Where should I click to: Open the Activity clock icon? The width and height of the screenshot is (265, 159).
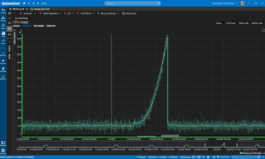point(3,26)
